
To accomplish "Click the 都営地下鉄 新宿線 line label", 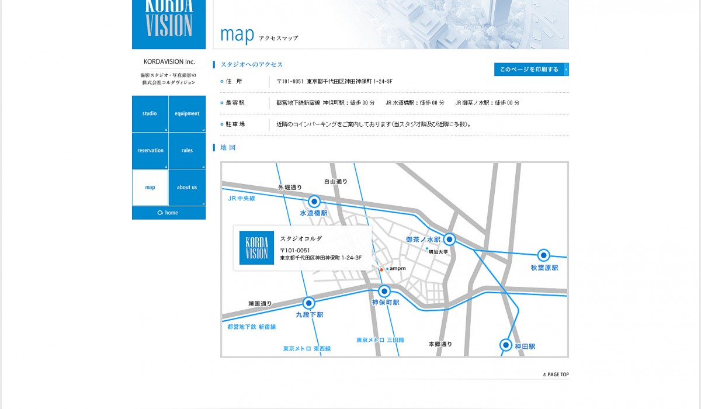I will (x=252, y=327).
